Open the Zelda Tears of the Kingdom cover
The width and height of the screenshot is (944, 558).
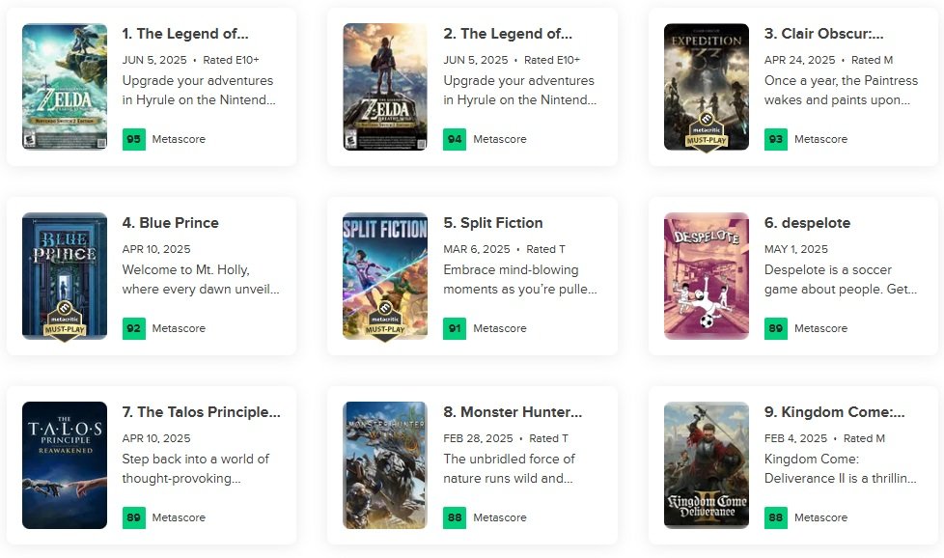(x=65, y=87)
